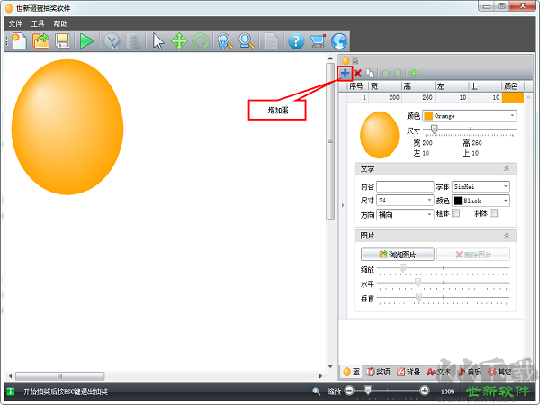
Task: Collapse the 文字 section panel
Action: pyautogui.click(x=506, y=168)
